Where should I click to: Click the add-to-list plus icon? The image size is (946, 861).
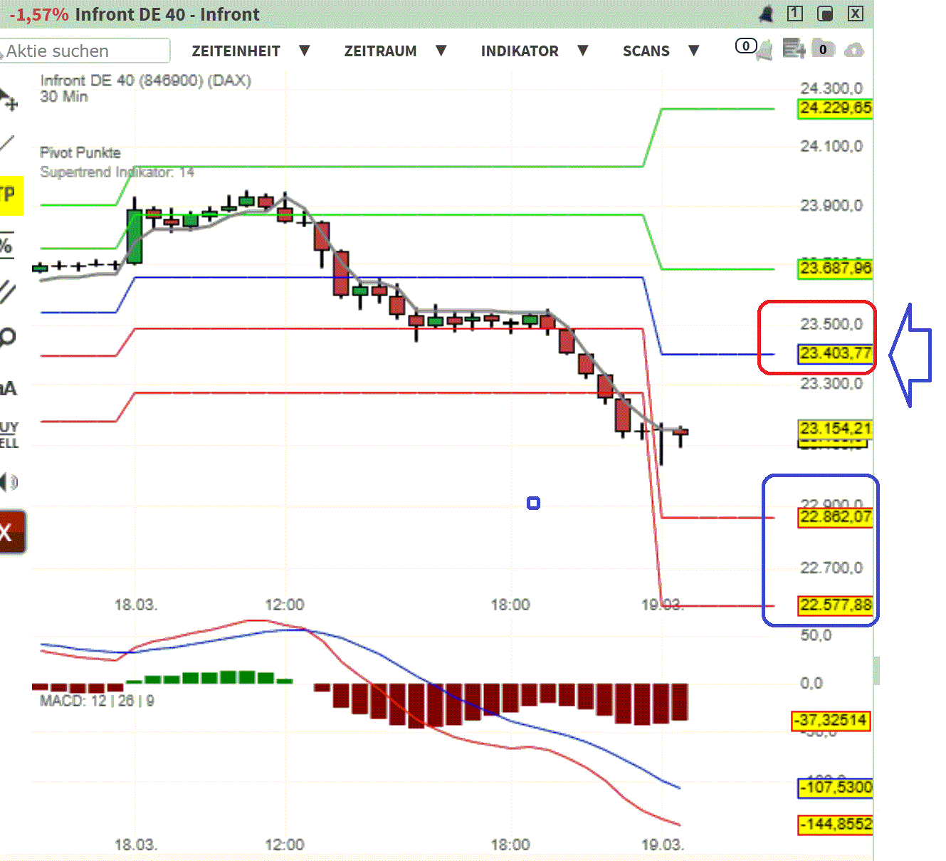pyautogui.click(x=794, y=48)
